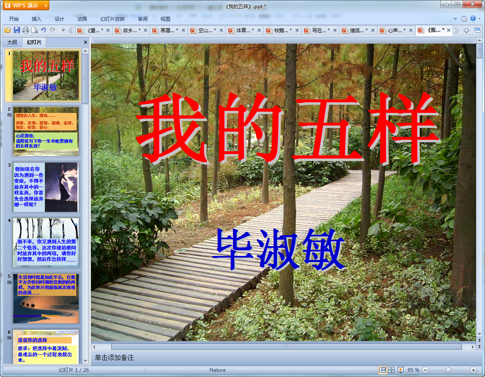485x377 pixels.
Task: Toggle Normal view in status bar
Action: tap(383, 370)
